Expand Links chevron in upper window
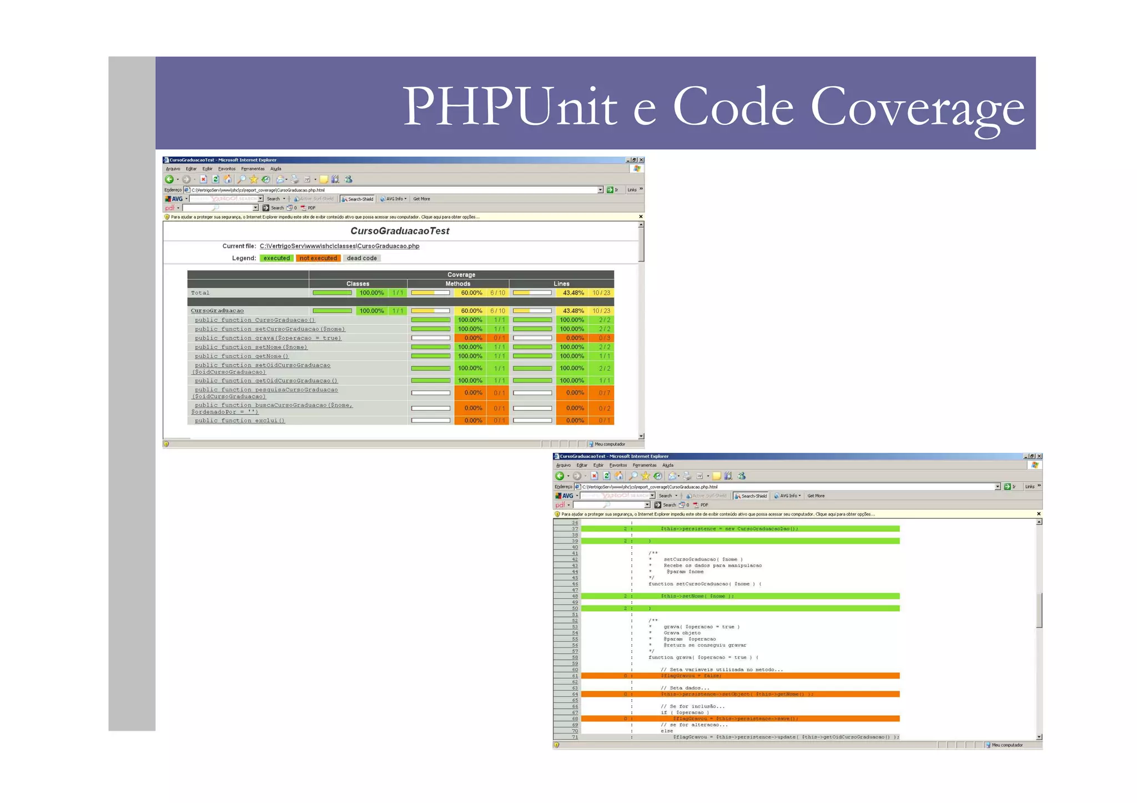 (x=641, y=189)
